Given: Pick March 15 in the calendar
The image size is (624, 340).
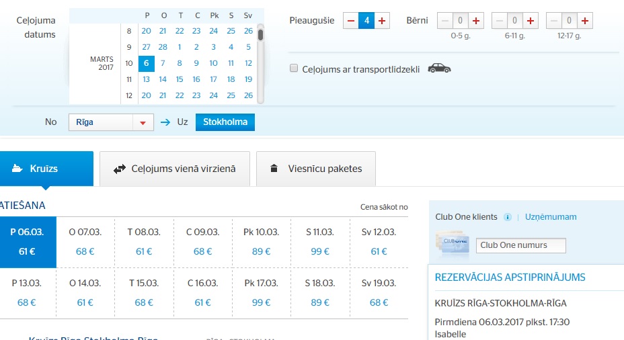Looking at the screenshot, I should tap(180, 79).
